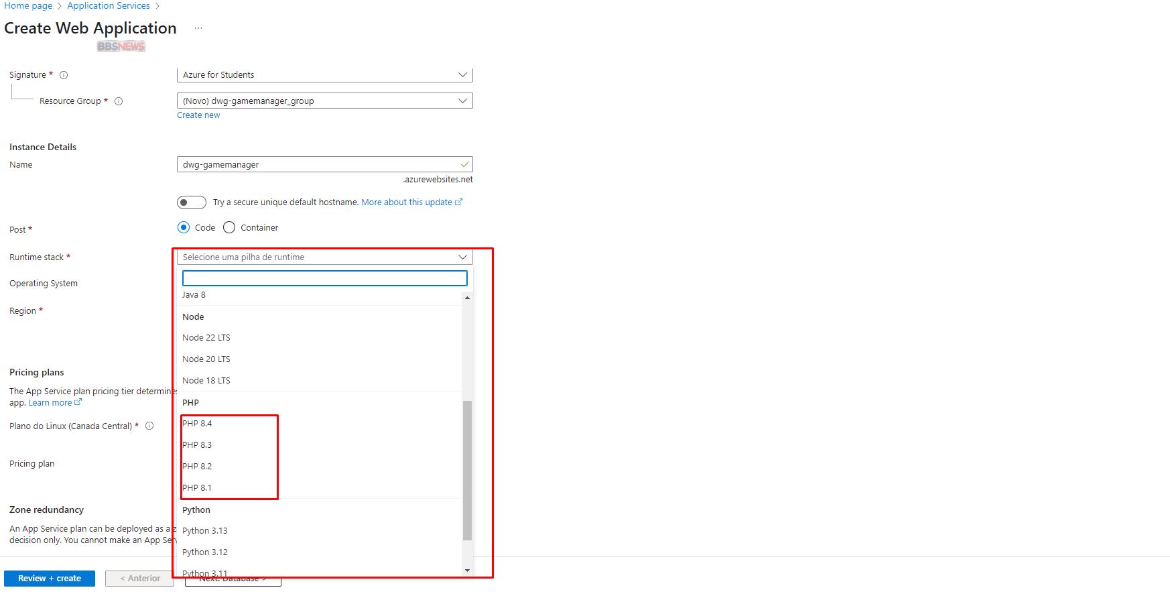Click the runtime stack search box

(x=324, y=278)
